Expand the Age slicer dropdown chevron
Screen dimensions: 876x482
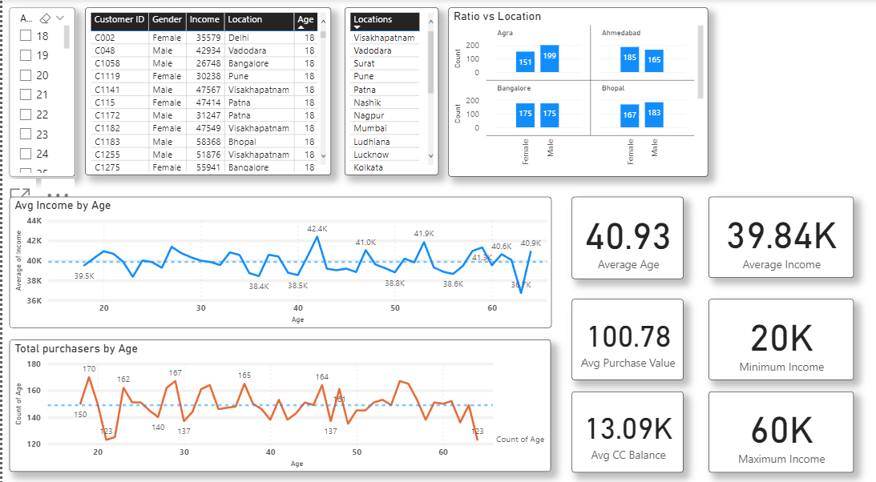click(60, 18)
